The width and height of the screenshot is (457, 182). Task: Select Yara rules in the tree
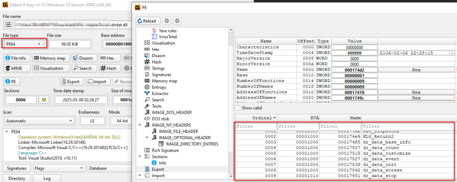[x=167, y=31]
